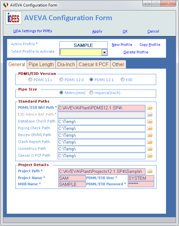Click the Project Name input field
This screenshot has height=226, width=179.
point(72,178)
